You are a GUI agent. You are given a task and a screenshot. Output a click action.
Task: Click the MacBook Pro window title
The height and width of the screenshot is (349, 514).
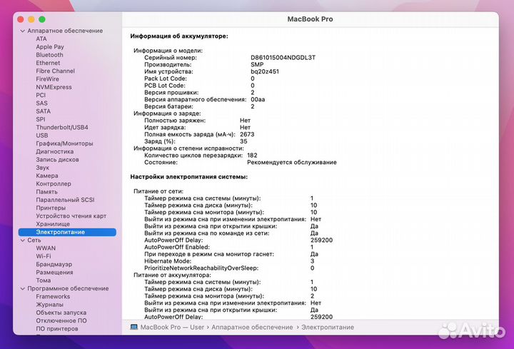(310, 19)
